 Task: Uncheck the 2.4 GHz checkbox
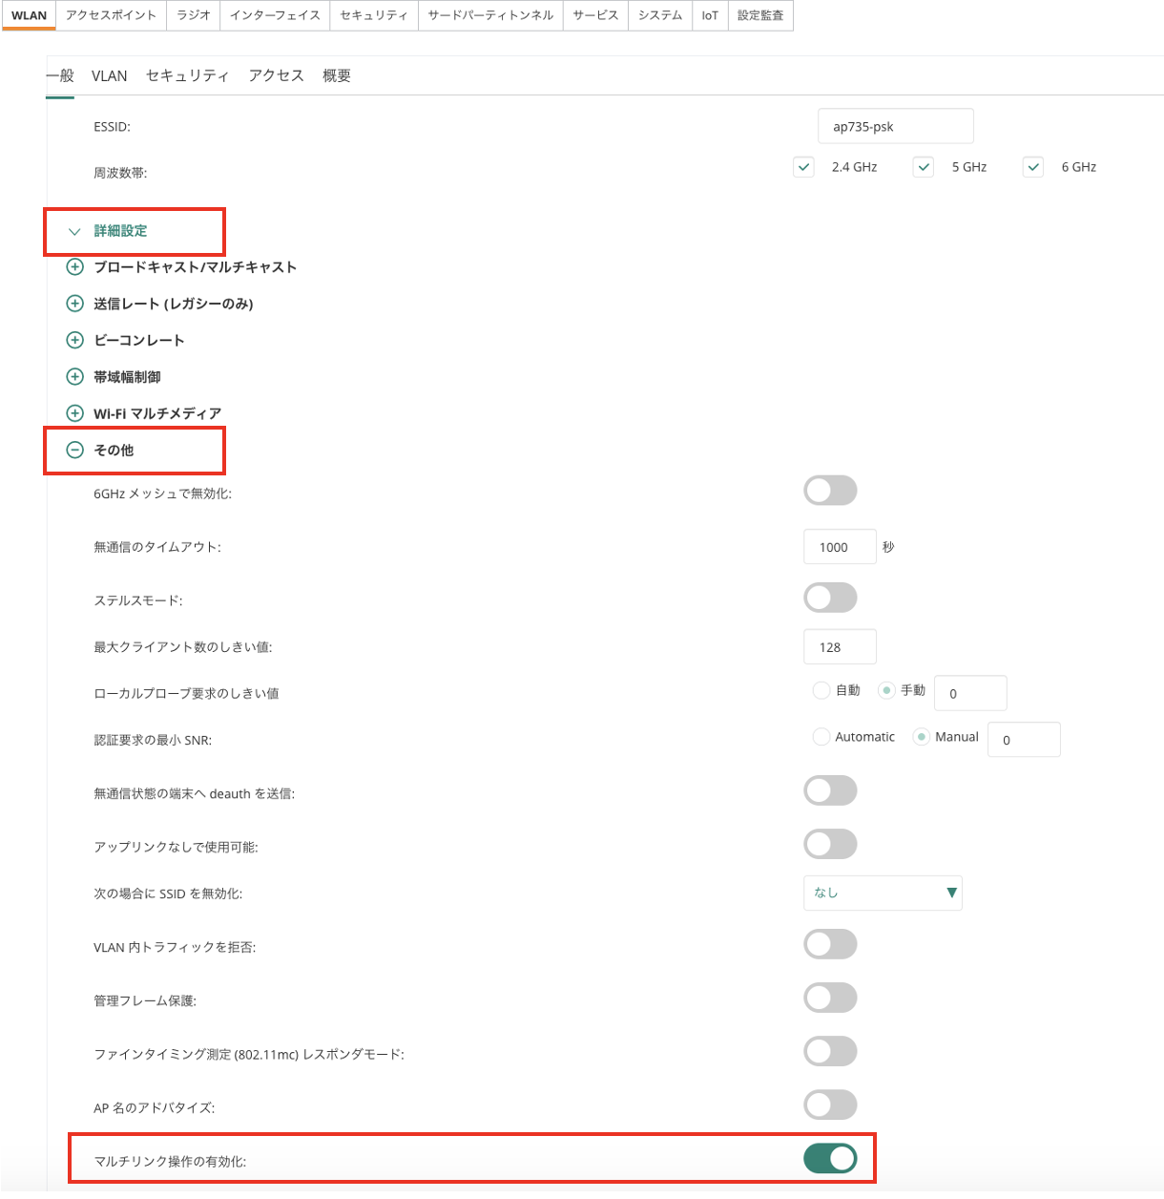803,167
